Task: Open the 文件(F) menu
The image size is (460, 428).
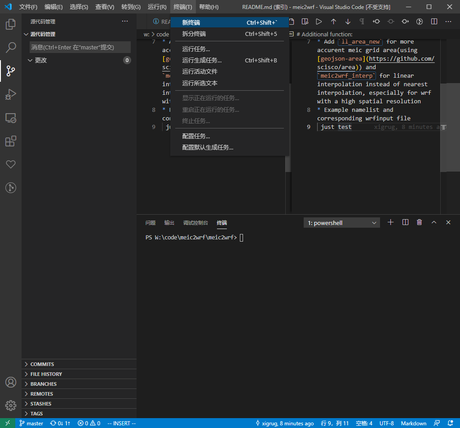Action: point(28,7)
